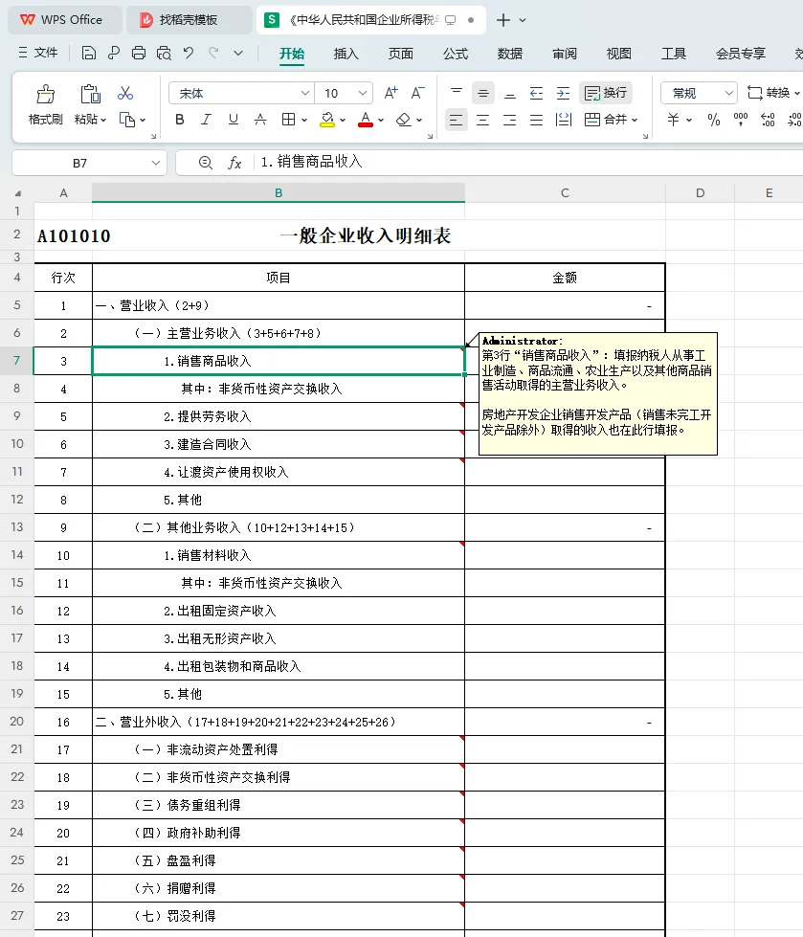The width and height of the screenshot is (803, 937).
Task: Toggle italic formatting
Action: [206, 120]
